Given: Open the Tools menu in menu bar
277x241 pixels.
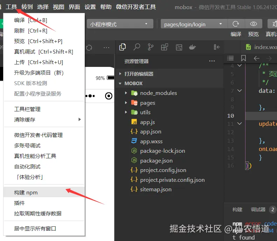Looking at the screenshot, I should point(11,7).
